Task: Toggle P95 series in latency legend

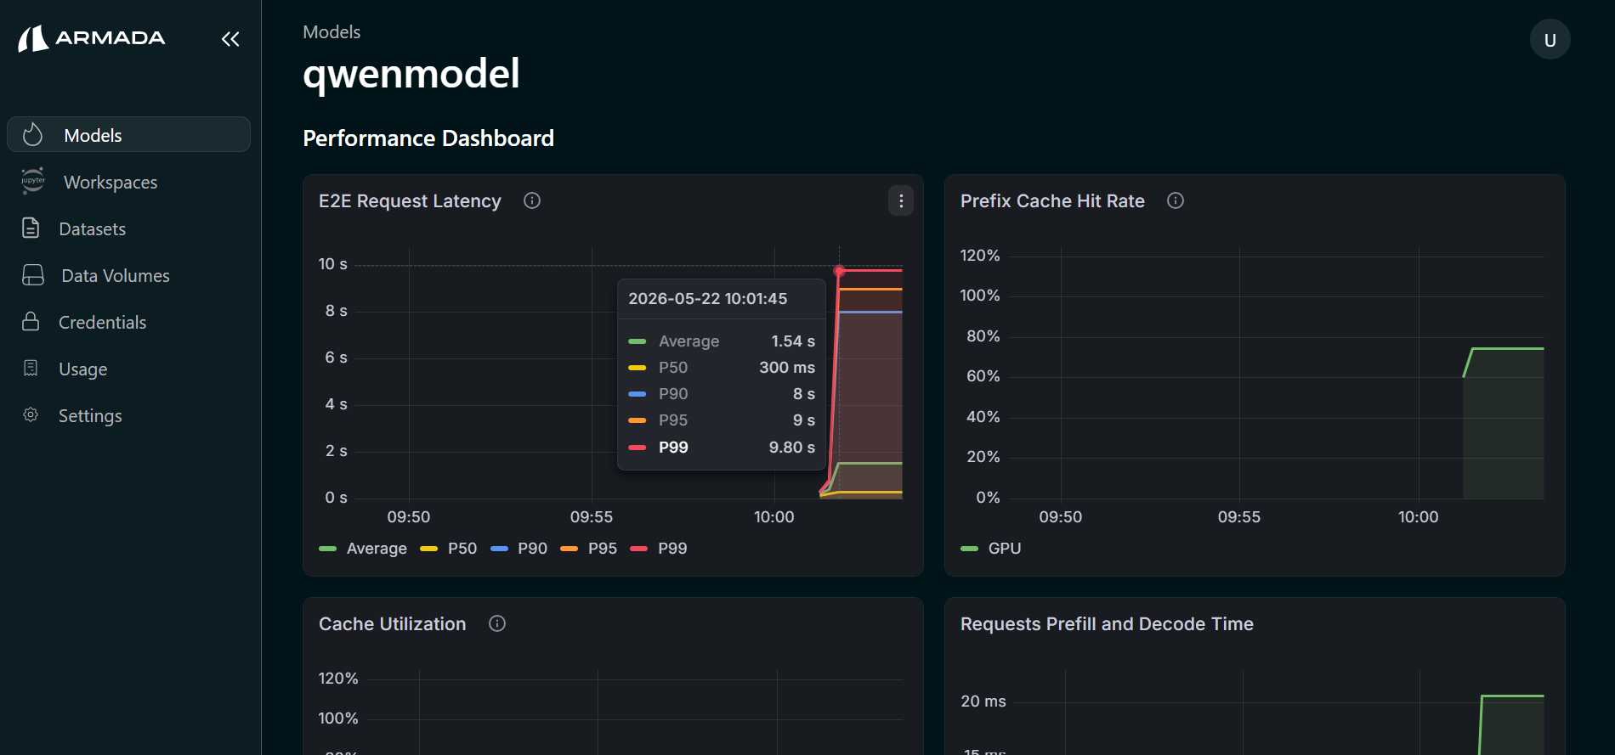Action: [x=589, y=548]
